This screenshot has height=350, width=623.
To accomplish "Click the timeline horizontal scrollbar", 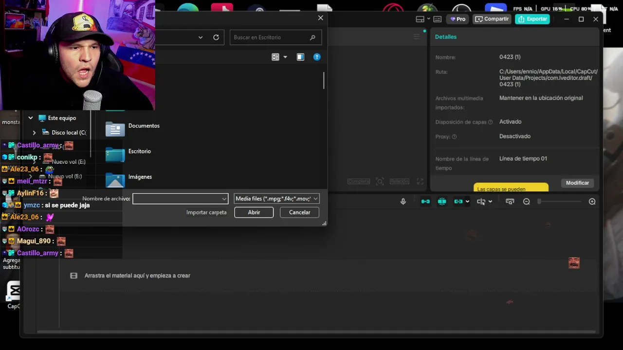I will [x=316, y=332].
